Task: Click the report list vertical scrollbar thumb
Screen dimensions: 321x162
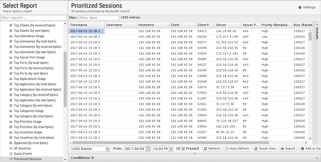Action: pos(65,79)
